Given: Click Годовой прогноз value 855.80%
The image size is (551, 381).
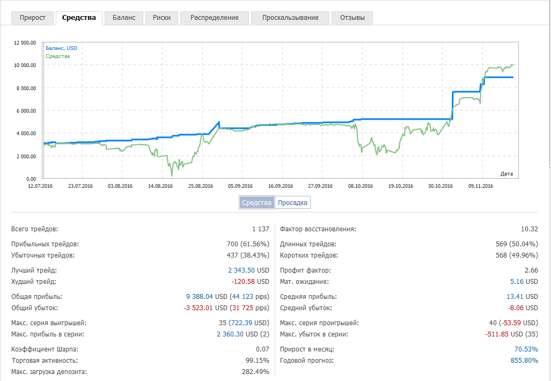Looking at the screenshot, I should [524, 361].
